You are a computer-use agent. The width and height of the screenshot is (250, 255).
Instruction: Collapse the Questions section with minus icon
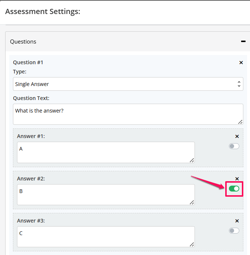(243, 41)
